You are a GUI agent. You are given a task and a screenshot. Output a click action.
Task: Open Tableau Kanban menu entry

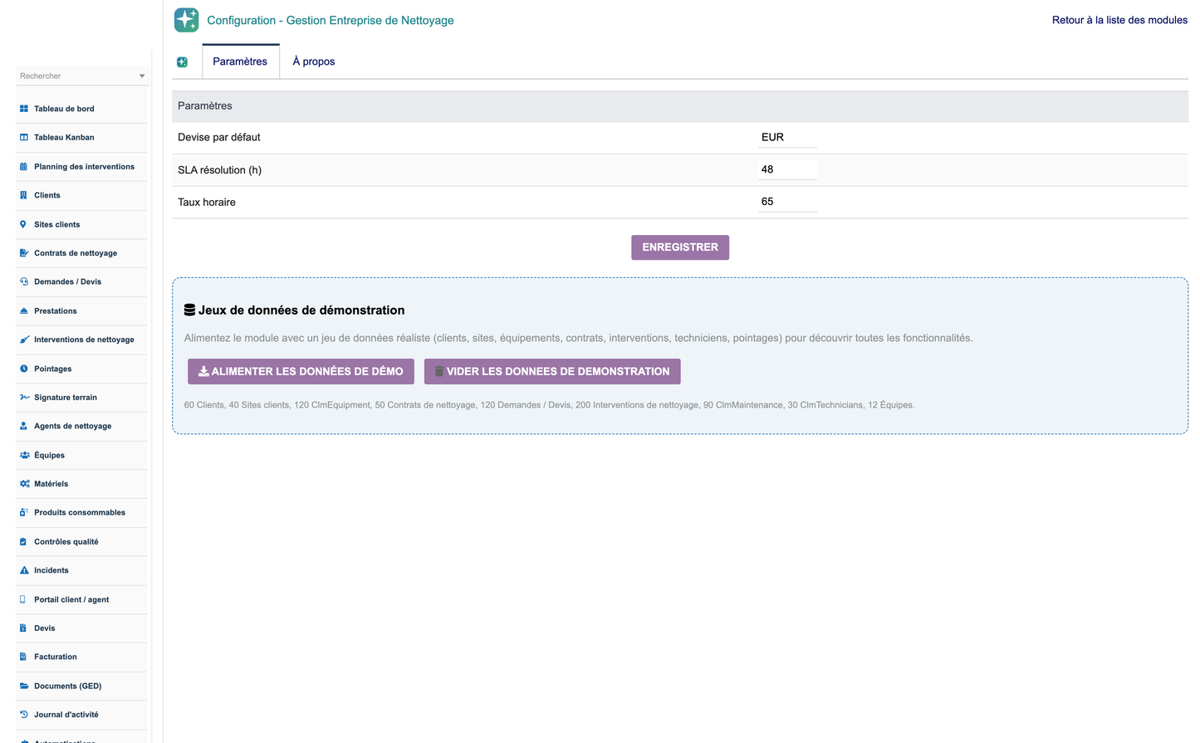(x=64, y=138)
